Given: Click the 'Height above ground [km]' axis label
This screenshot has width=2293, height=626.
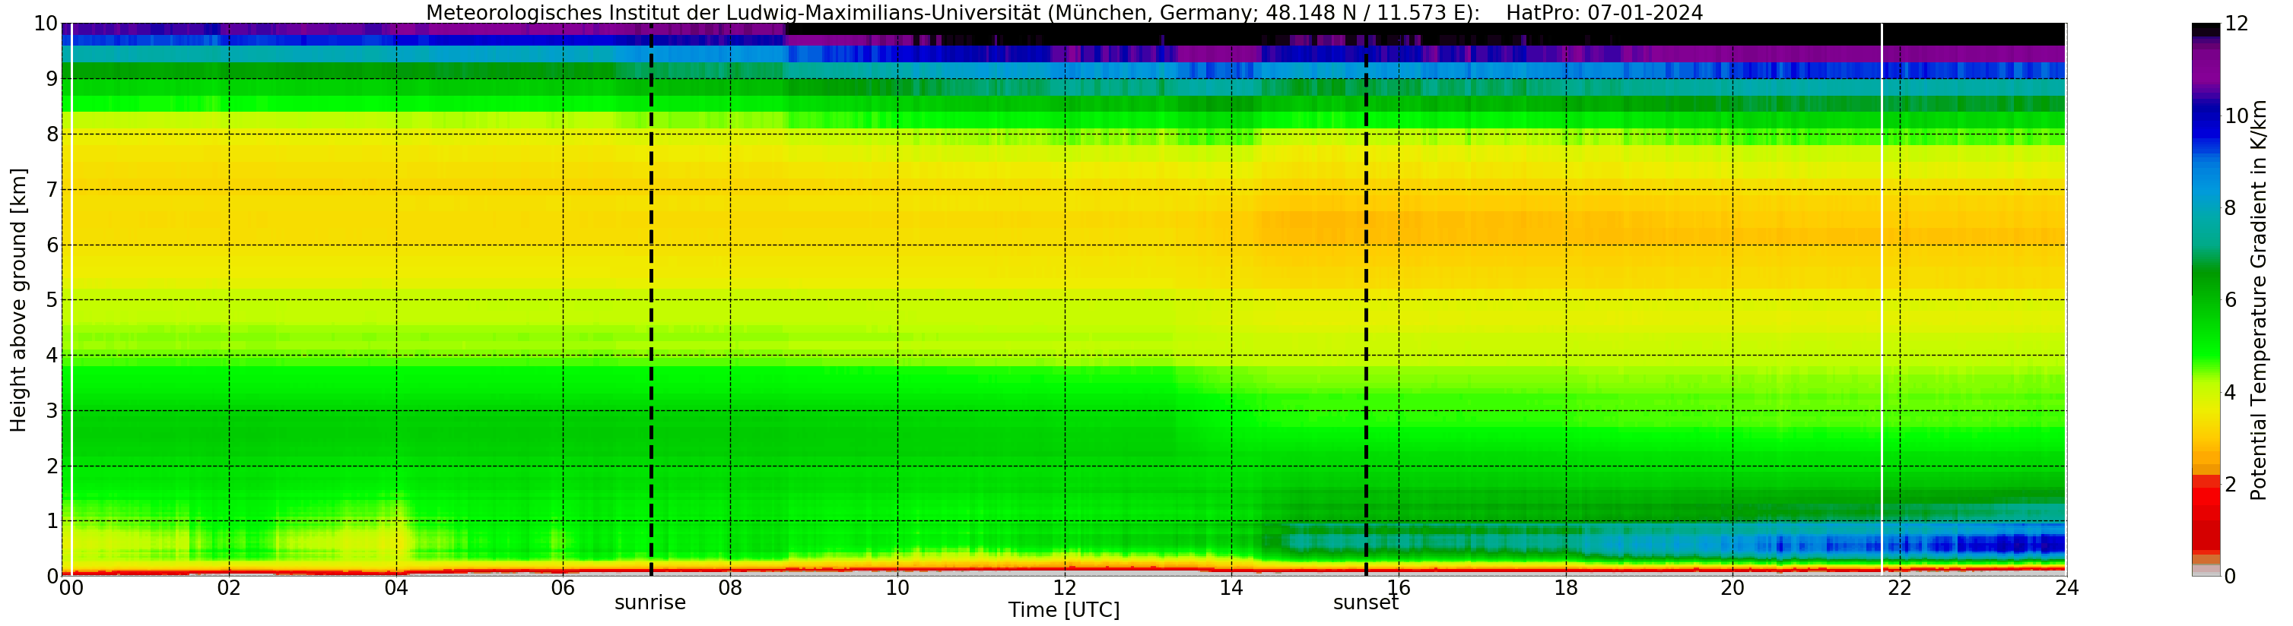Looking at the screenshot, I should pyautogui.click(x=19, y=299).
